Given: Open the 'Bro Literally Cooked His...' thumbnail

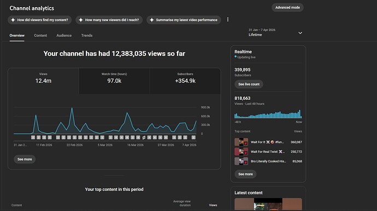Looking at the screenshot, I should click(241, 161).
